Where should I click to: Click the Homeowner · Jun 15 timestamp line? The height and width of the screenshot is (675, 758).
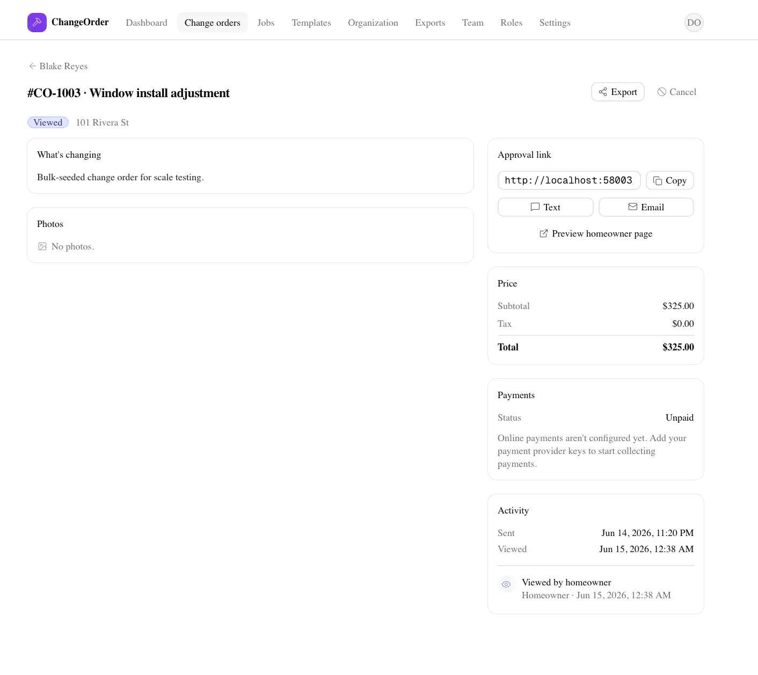pyautogui.click(x=596, y=595)
